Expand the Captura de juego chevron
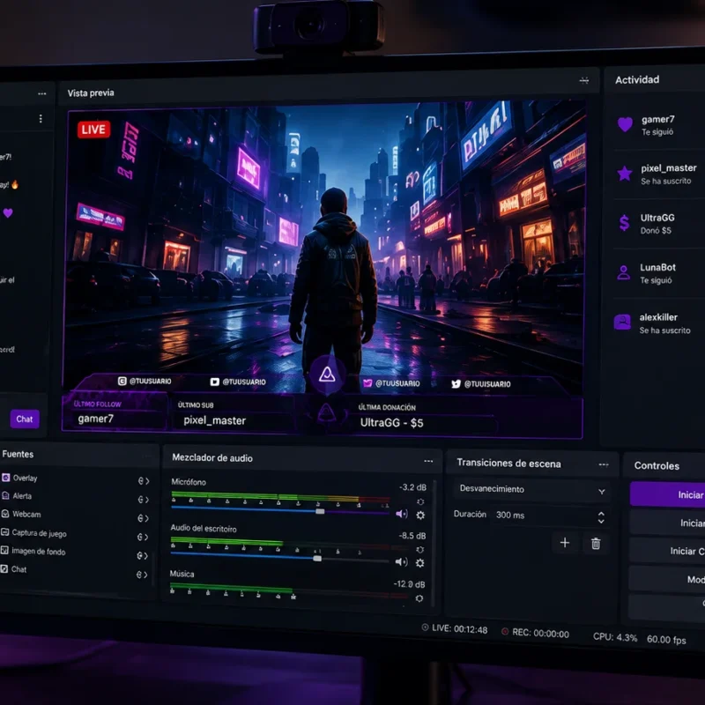Screen dimensions: 705x705 pos(146,537)
